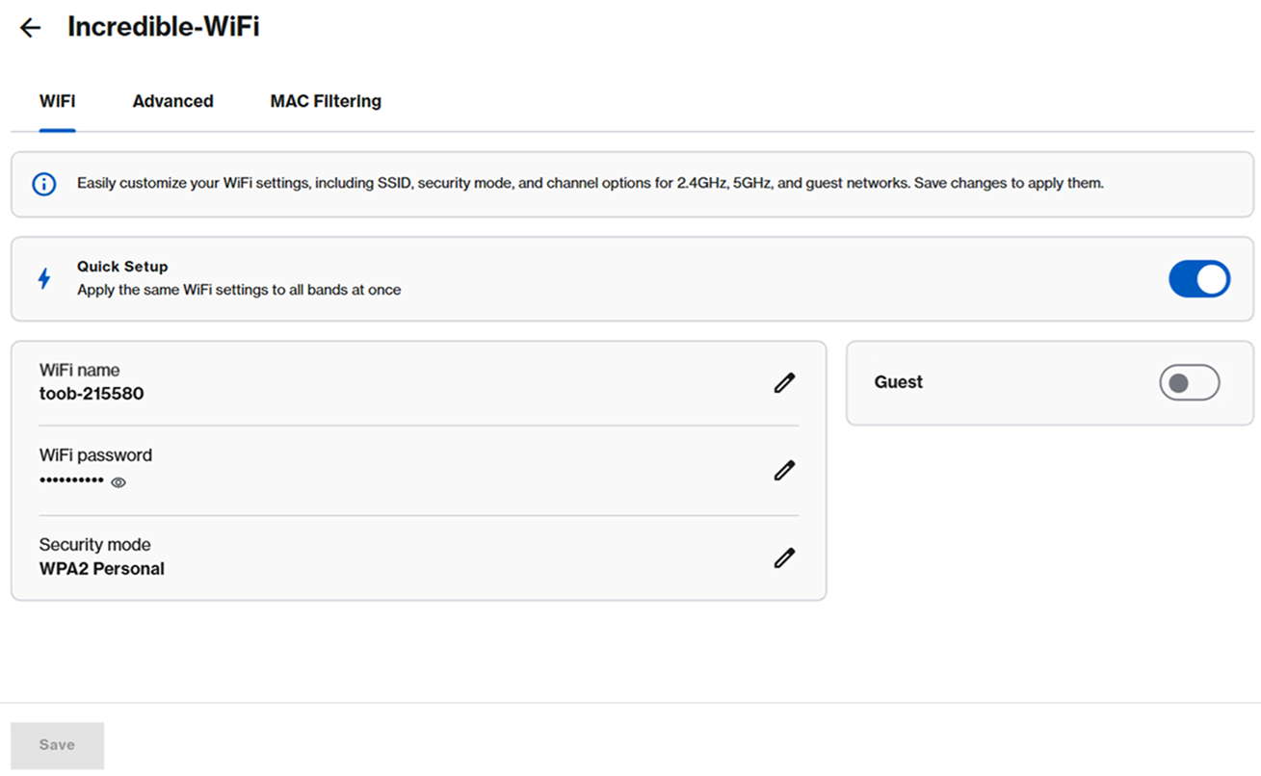Screen dimensions: 1261x776
Task: Enable the Guest network toggle
Action: pyautogui.click(x=1190, y=382)
